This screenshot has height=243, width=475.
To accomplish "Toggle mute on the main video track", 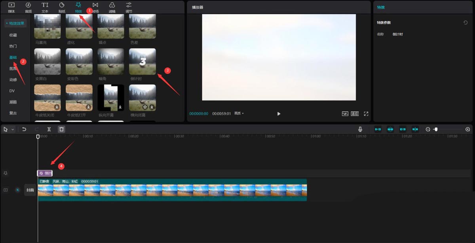I will point(17,190).
